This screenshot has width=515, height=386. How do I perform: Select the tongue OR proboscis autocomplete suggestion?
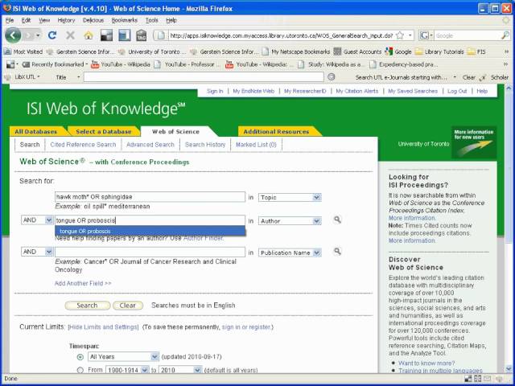[150, 231]
